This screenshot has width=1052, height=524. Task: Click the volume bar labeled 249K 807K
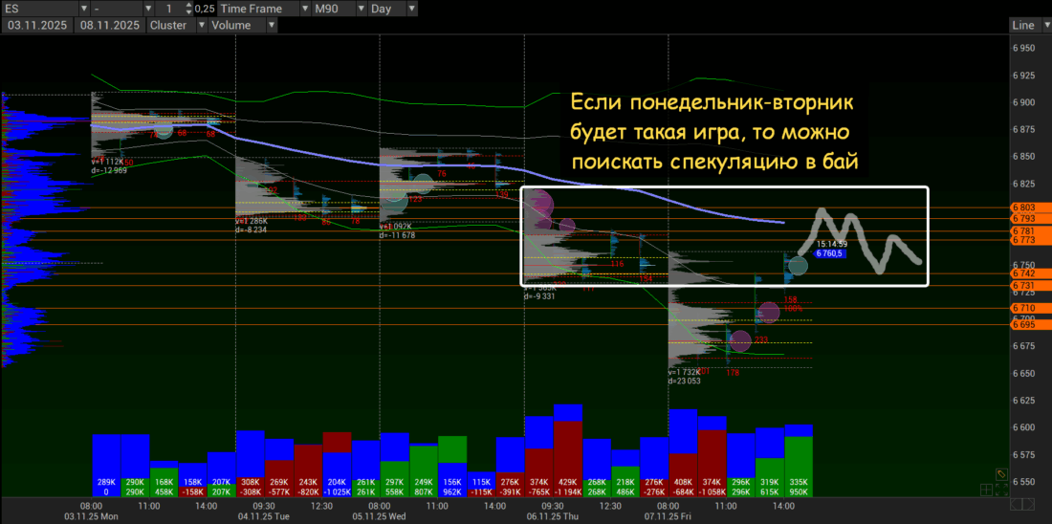coord(424,469)
